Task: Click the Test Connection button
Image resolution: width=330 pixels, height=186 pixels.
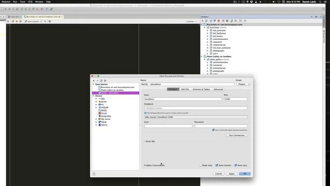Action: coord(237,135)
